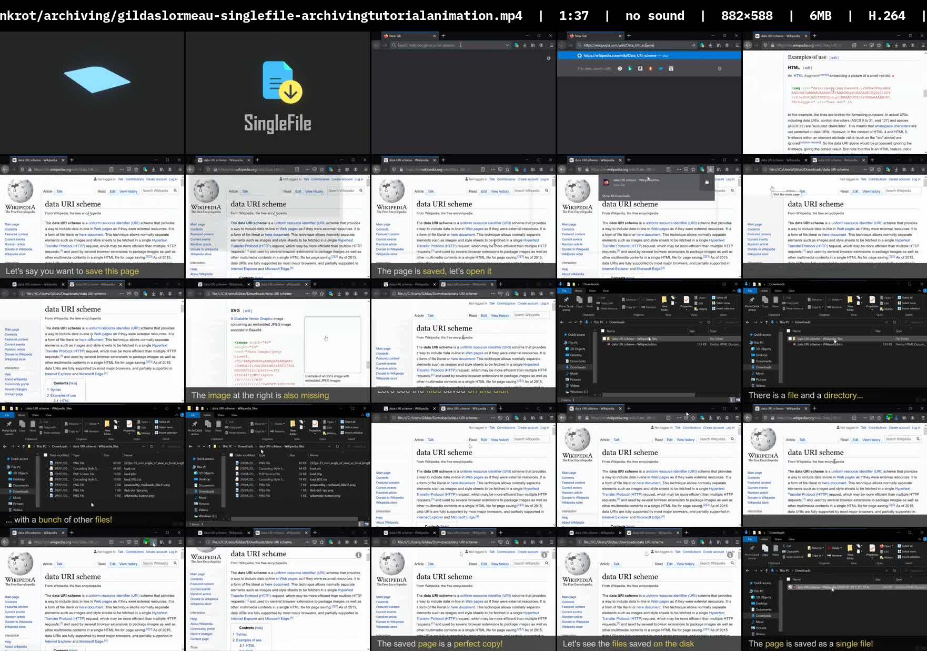Viewport: 927px width, 651px height.
Task: Click info icon in 'saved page is a perfect copy' frame
Action: pyautogui.click(x=544, y=555)
